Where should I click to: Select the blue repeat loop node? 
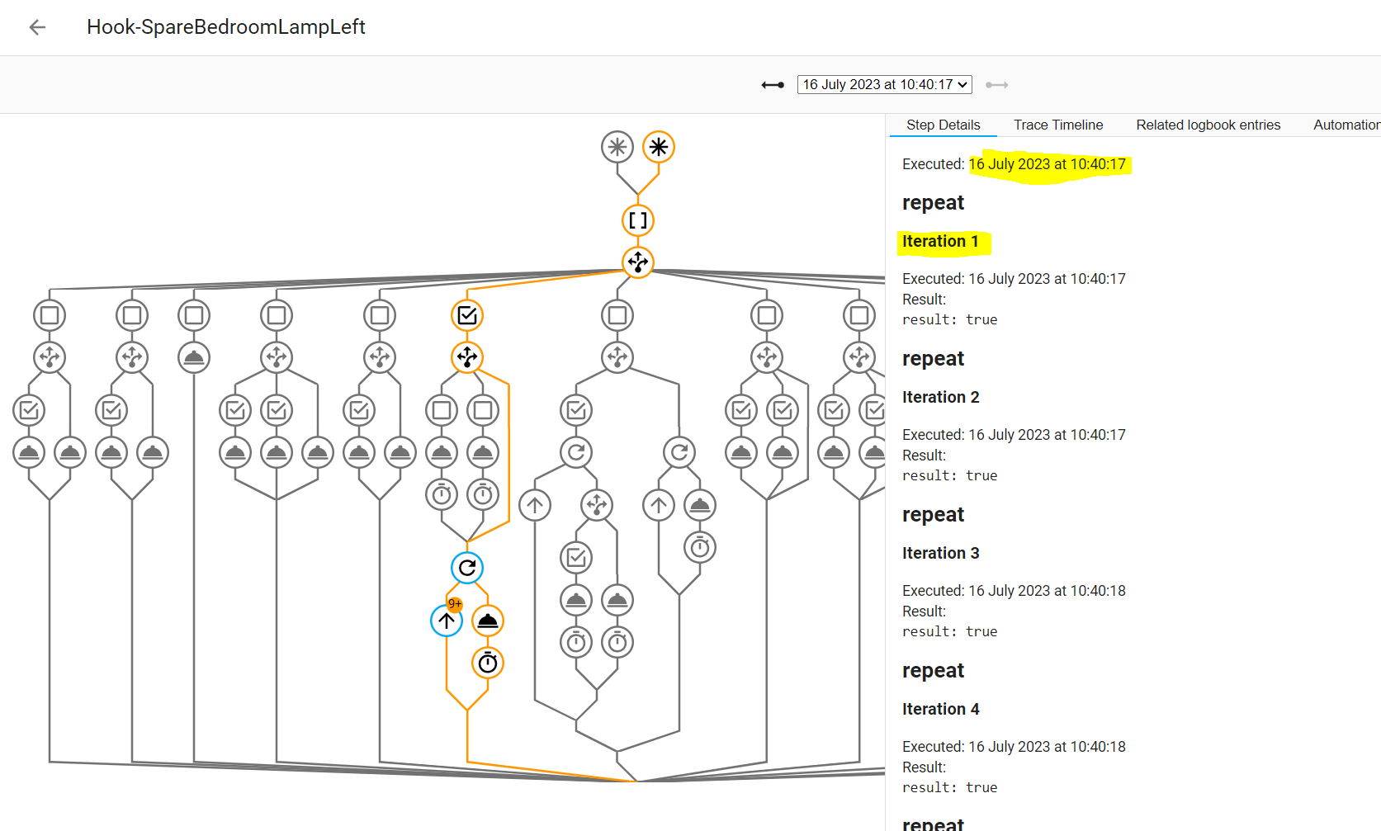coord(466,567)
